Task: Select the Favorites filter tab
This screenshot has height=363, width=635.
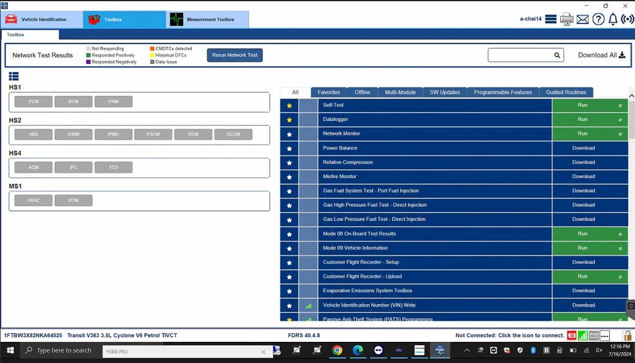Action: pos(329,93)
